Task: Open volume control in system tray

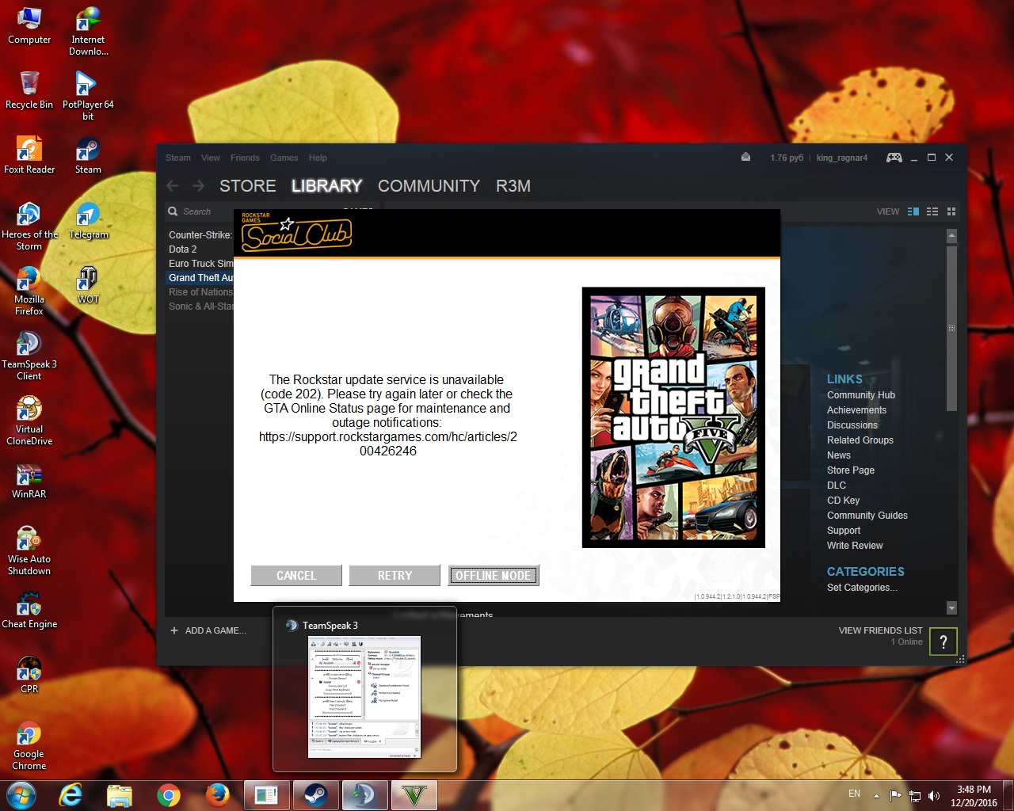Action: click(x=934, y=795)
